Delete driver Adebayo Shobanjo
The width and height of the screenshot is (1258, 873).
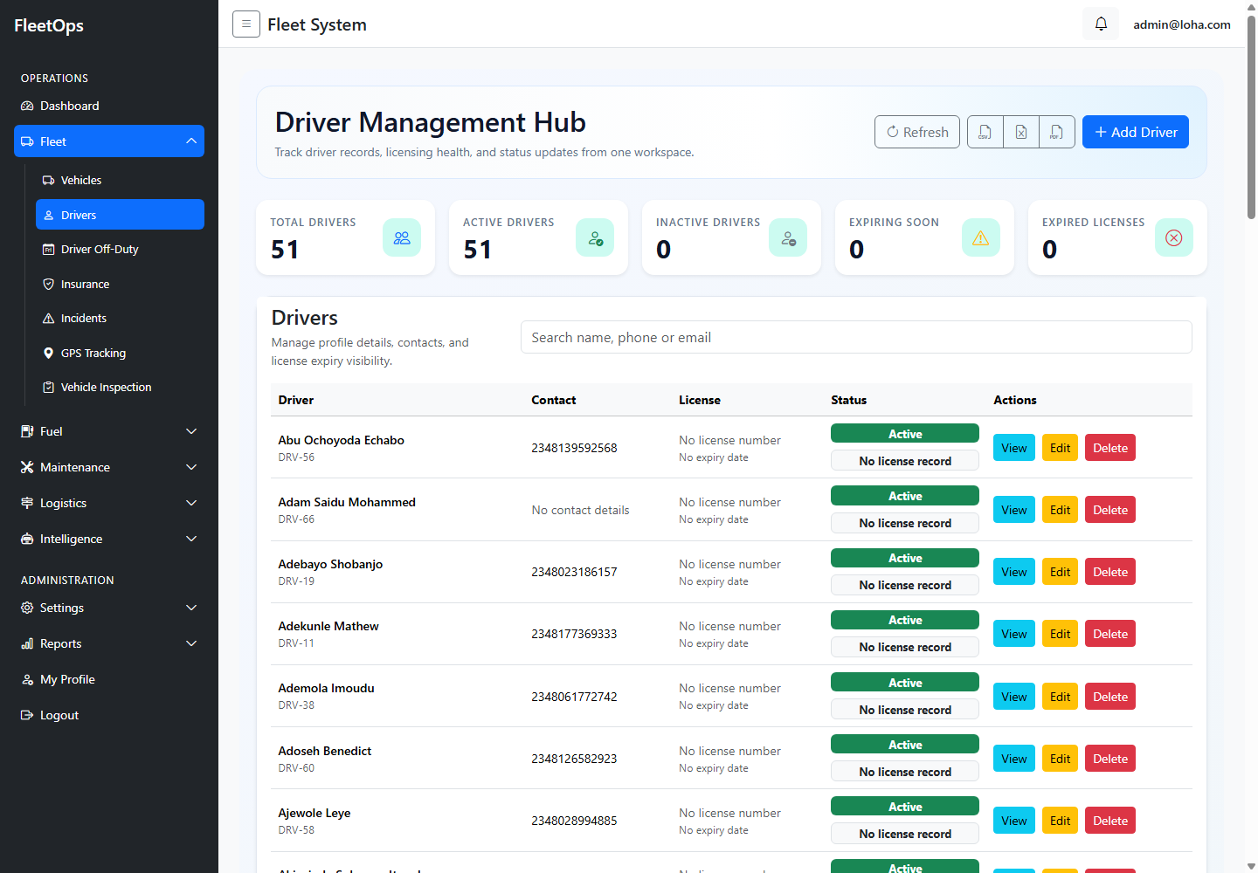pos(1110,572)
